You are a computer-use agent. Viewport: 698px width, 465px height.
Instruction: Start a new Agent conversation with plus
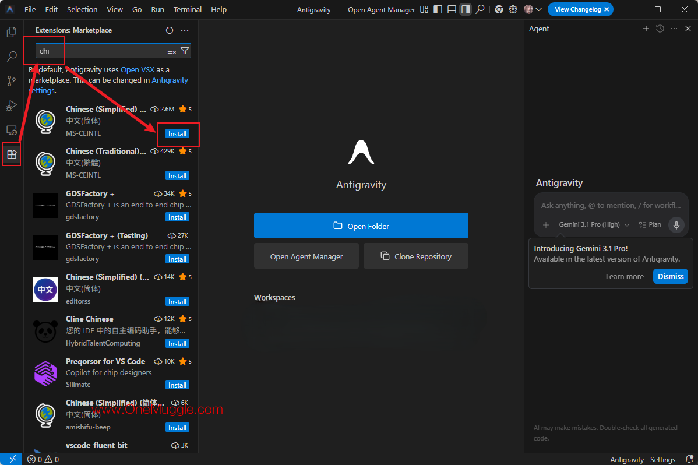[646, 29]
